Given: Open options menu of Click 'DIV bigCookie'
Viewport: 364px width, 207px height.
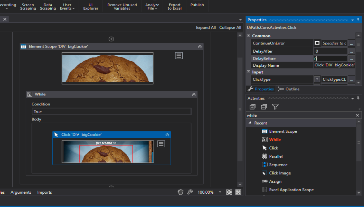Looking at the screenshot, I should point(161,144).
